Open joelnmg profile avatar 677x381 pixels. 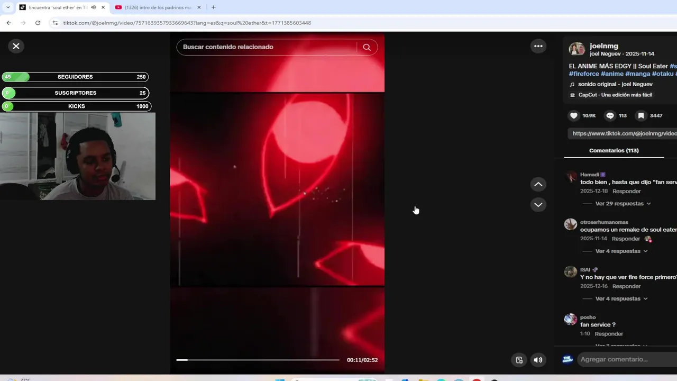click(x=577, y=49)
